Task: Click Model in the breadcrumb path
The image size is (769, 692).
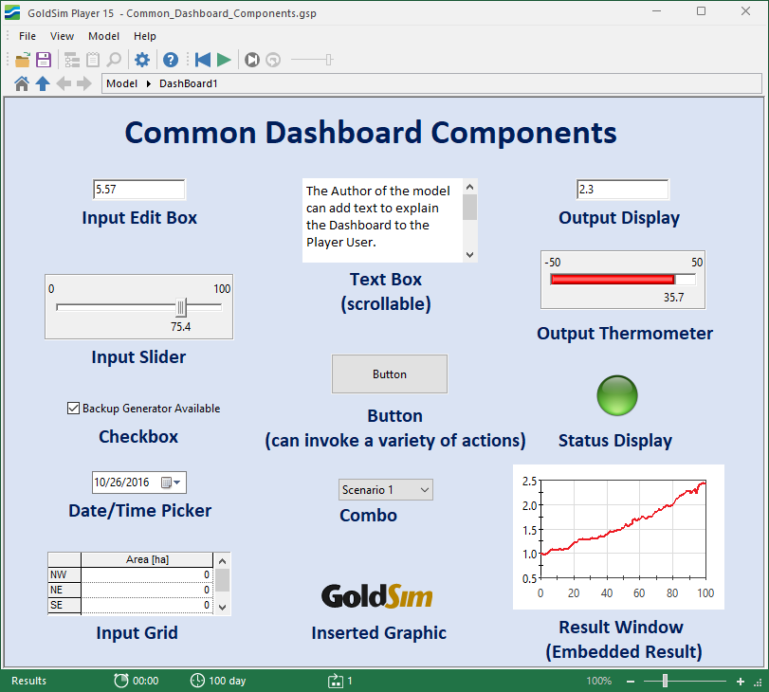Action: [x=121, y=83]
